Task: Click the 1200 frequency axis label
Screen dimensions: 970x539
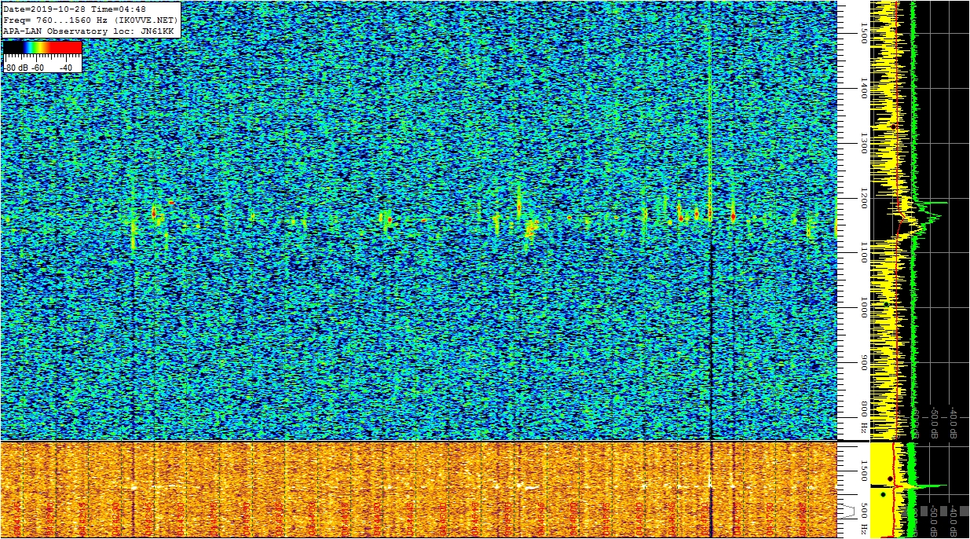Action: 863,198
